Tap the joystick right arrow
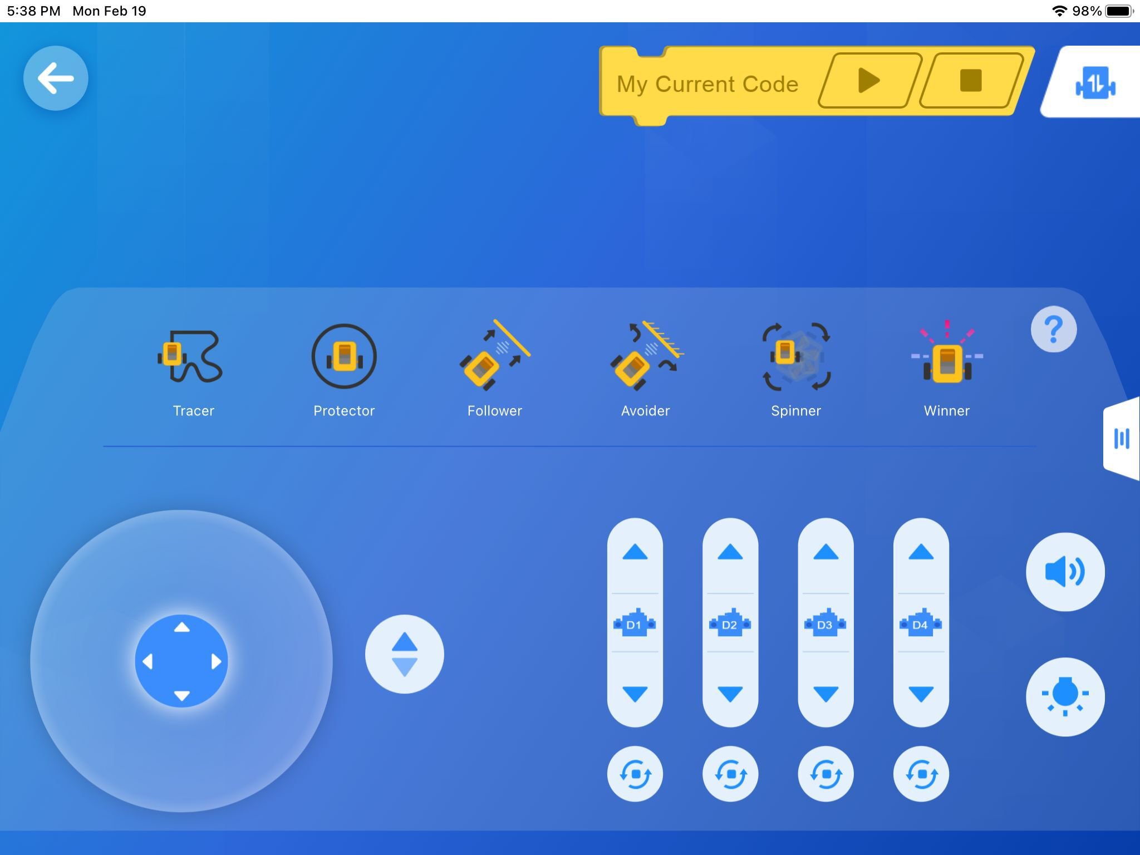 (x=216, y=661)
